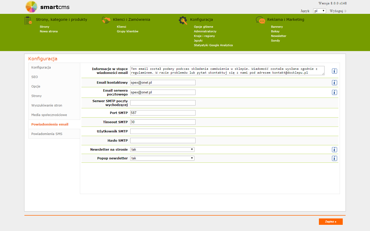Click the handshake icon beside Klienci i Zamówienia

tap(106, 20)
